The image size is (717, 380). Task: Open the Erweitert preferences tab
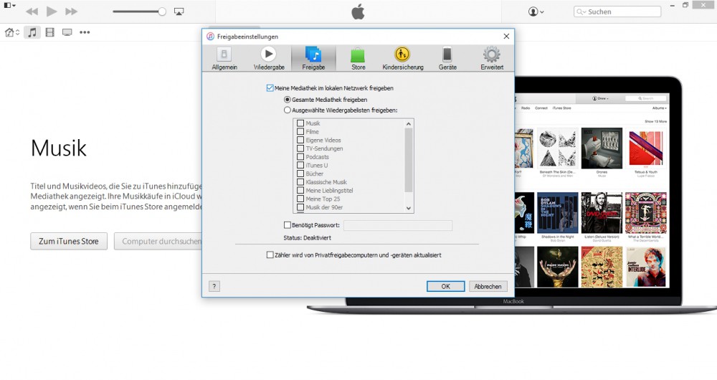pos(492,58)
